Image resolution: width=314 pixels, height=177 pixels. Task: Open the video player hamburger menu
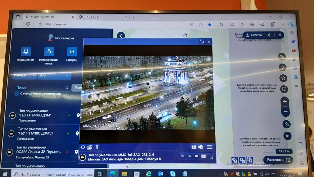click(210, 147)
